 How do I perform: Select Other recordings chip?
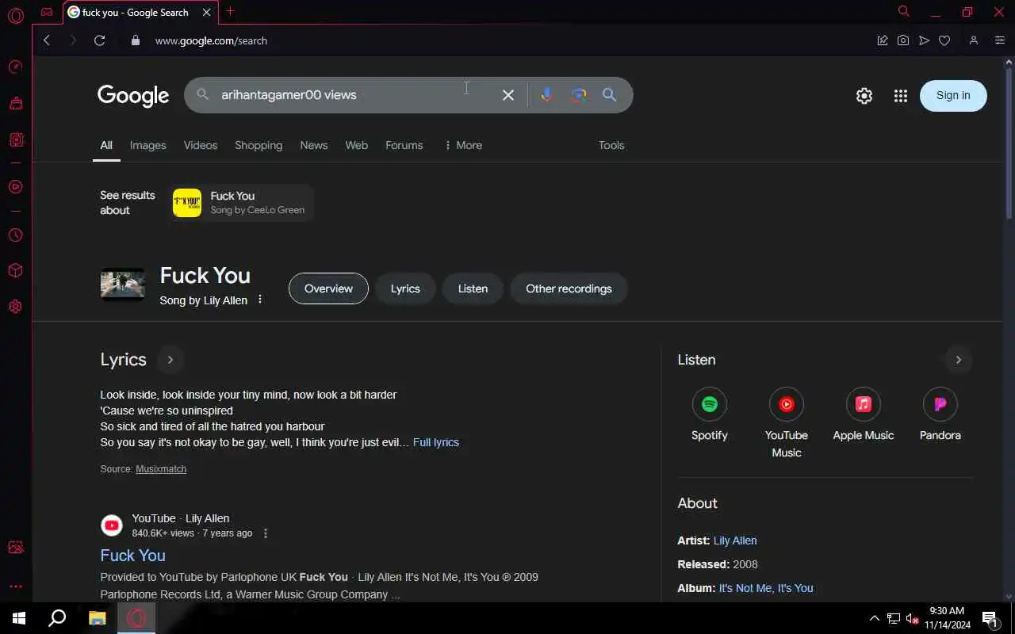pyautogui.click(x=569, y=288)
